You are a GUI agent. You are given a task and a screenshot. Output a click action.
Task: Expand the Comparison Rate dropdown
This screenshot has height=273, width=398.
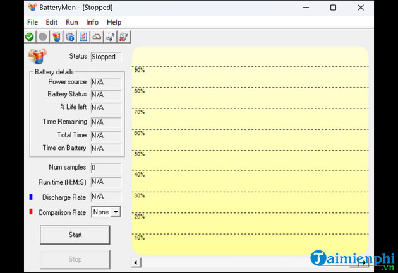point(116,212)
